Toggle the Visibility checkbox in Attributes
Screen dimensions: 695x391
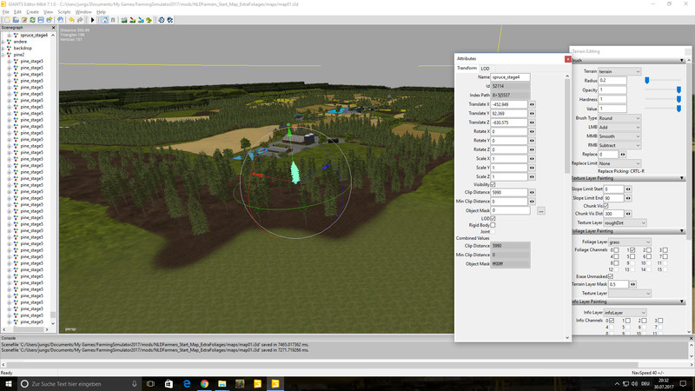[493, 184]
